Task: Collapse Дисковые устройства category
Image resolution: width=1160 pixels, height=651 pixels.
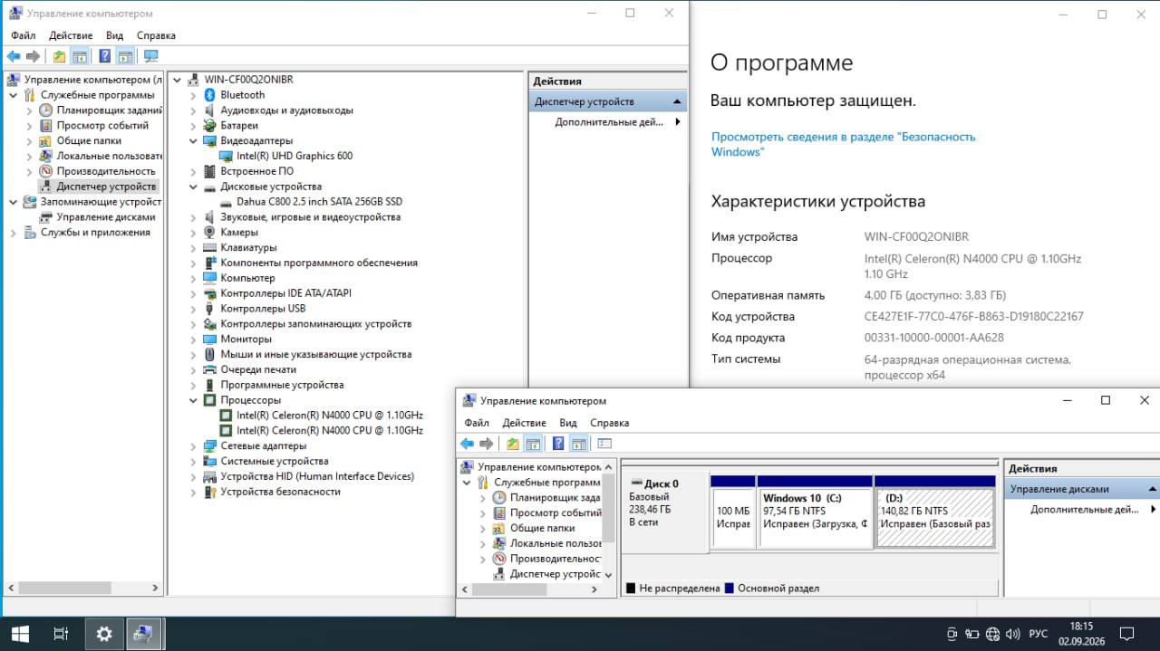Action: click(193, 187)
